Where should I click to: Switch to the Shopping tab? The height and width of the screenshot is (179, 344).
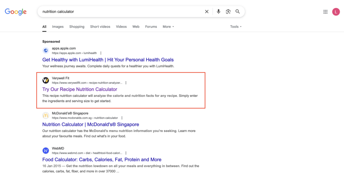click(x=77, y=27)
